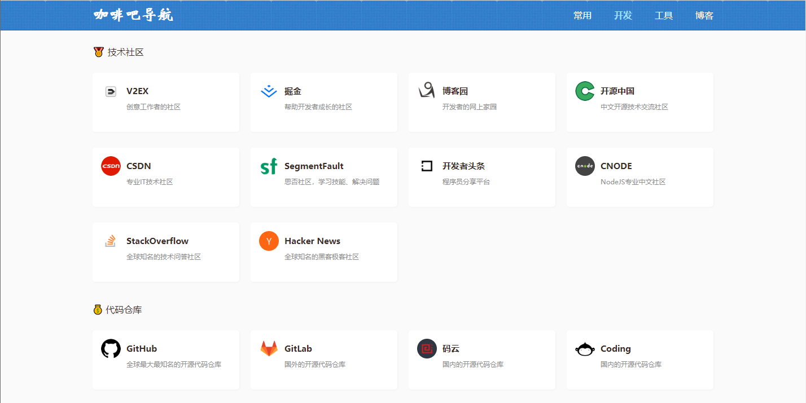Open the 技术社区 section heading
Image resolution: width=806 pixels, height=403 pixels.
125,52
